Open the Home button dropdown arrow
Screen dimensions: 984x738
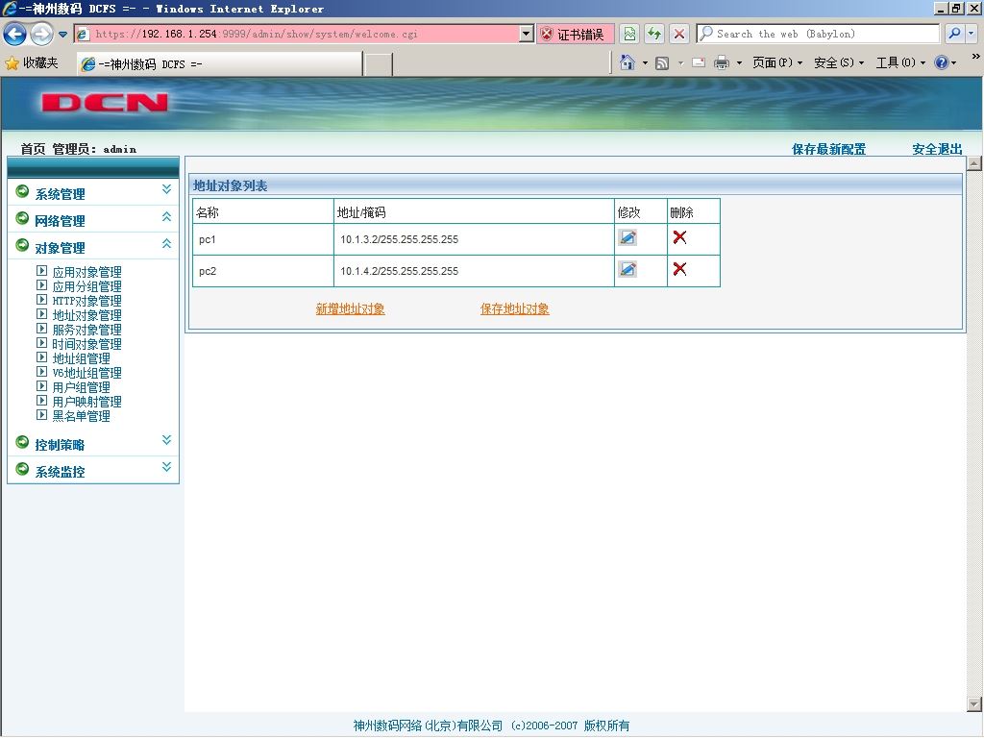point(645,62)
